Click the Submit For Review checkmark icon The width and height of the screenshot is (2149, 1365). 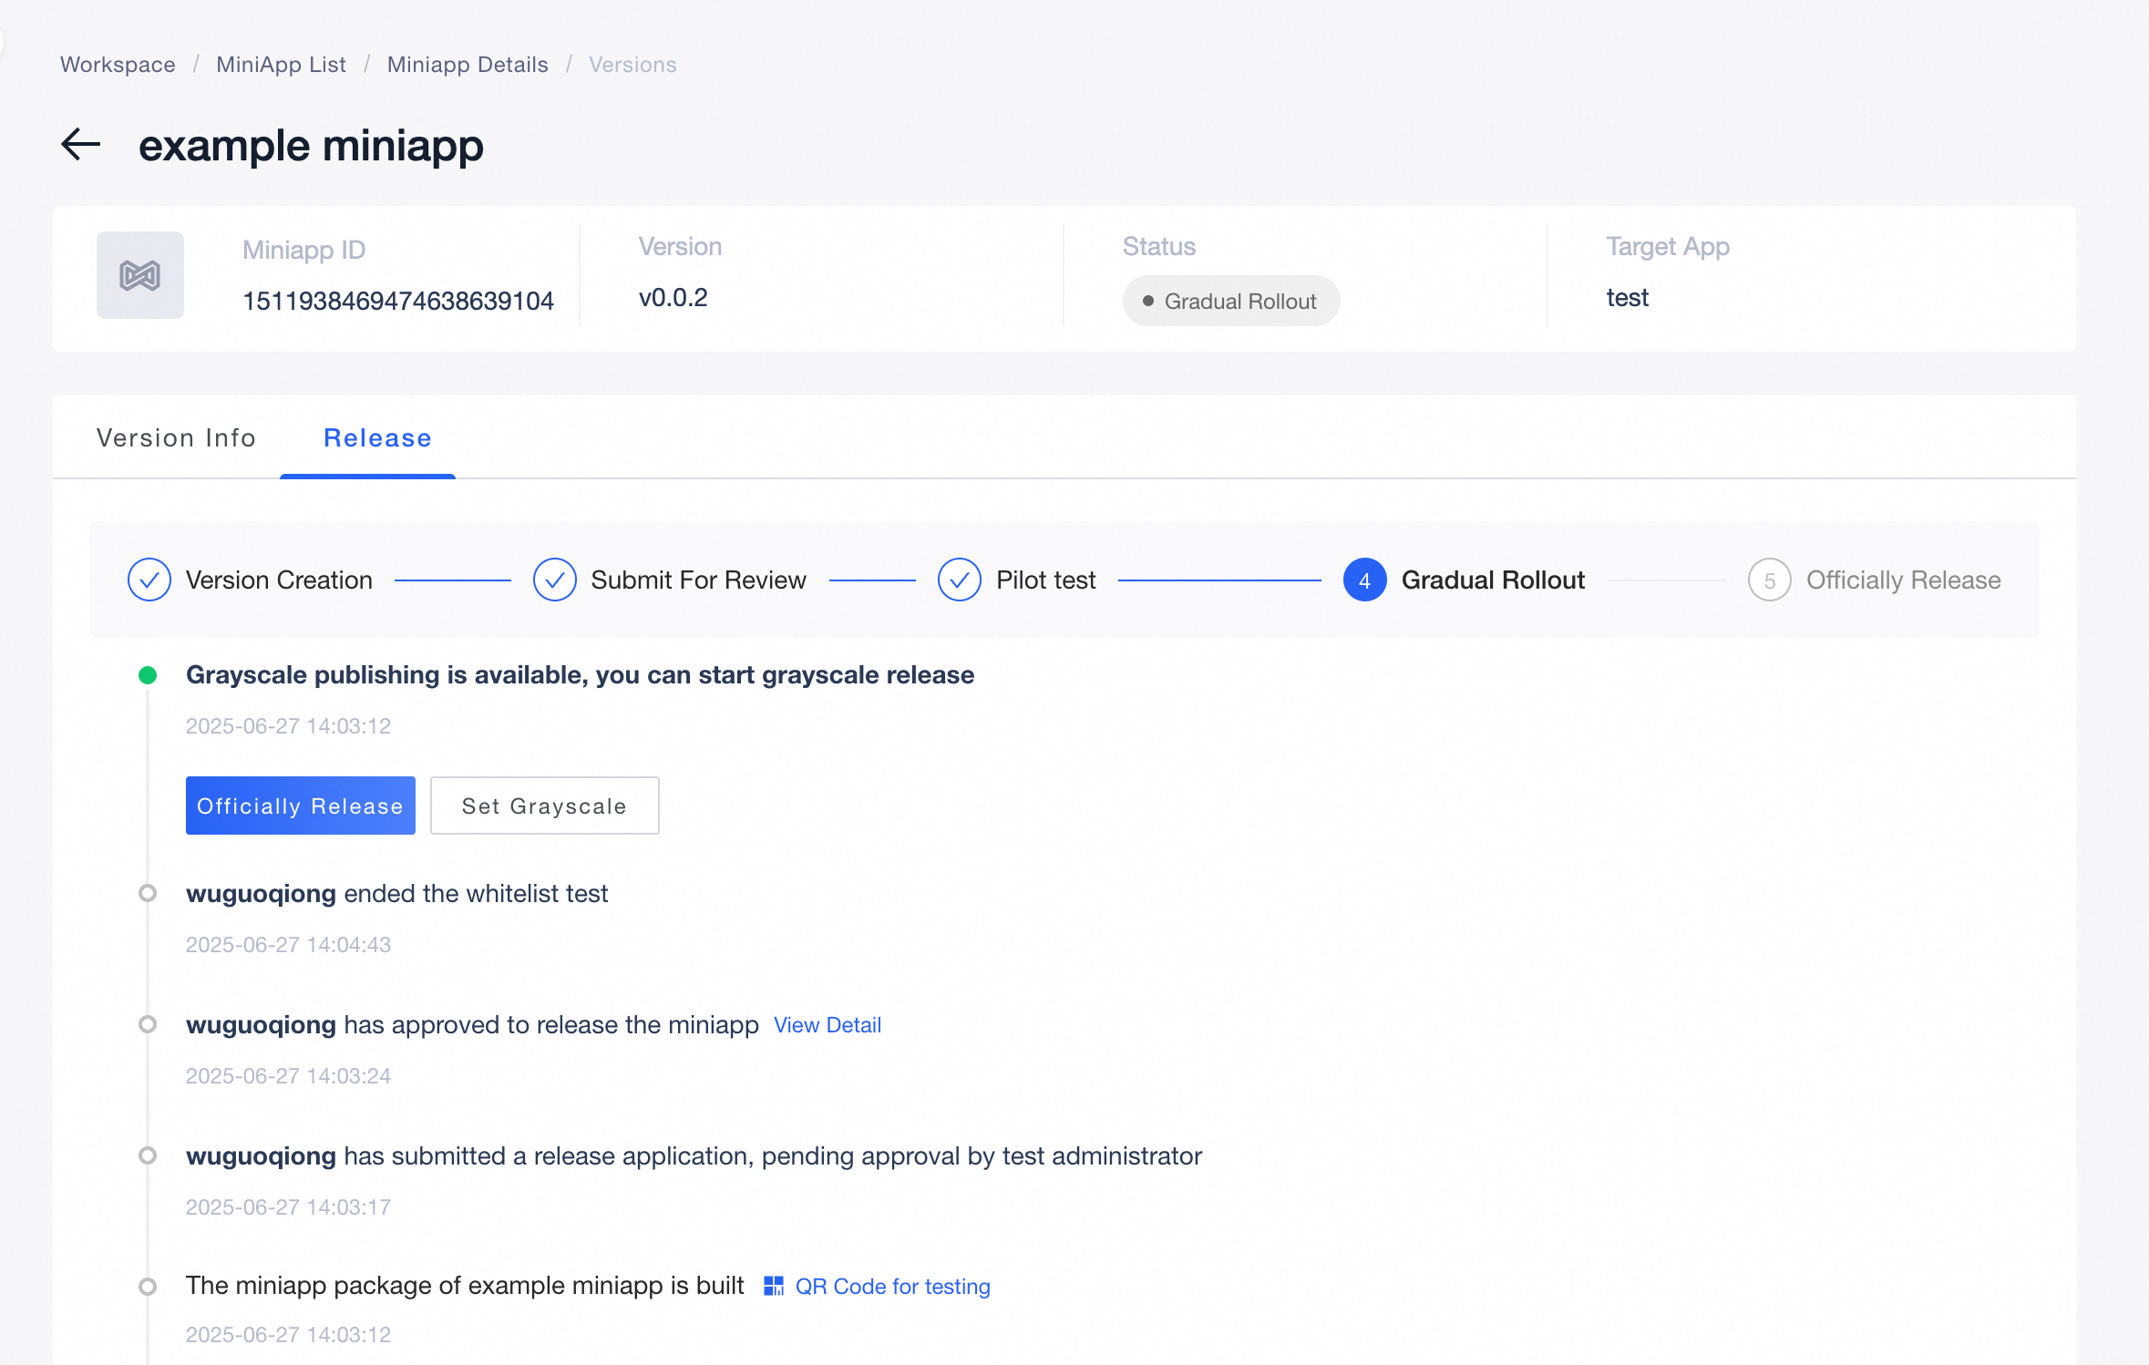coord(554,580)
